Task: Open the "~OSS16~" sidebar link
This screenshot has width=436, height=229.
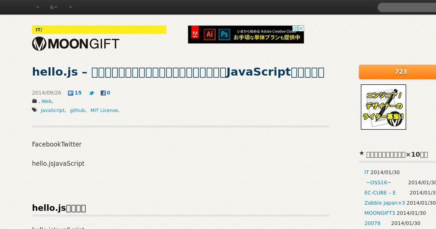Action: coord(379,182)
